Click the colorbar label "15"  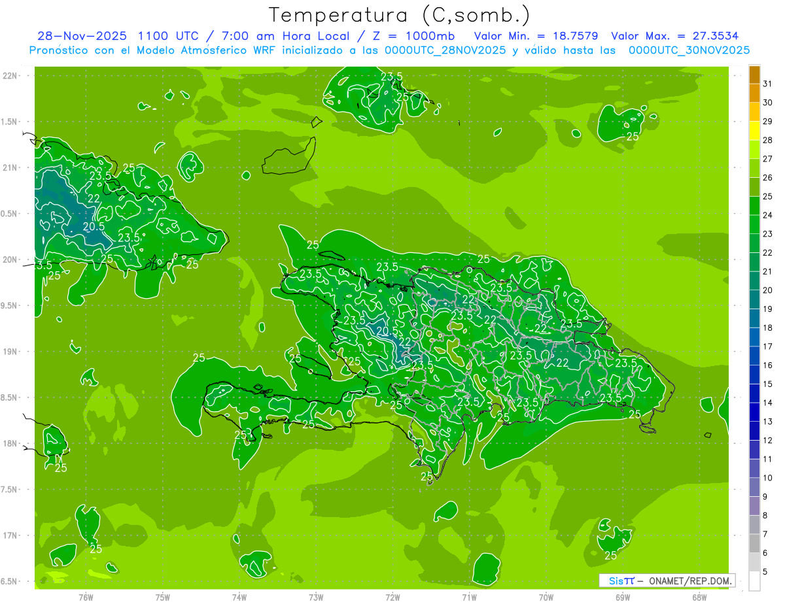[x=767, y=384]
